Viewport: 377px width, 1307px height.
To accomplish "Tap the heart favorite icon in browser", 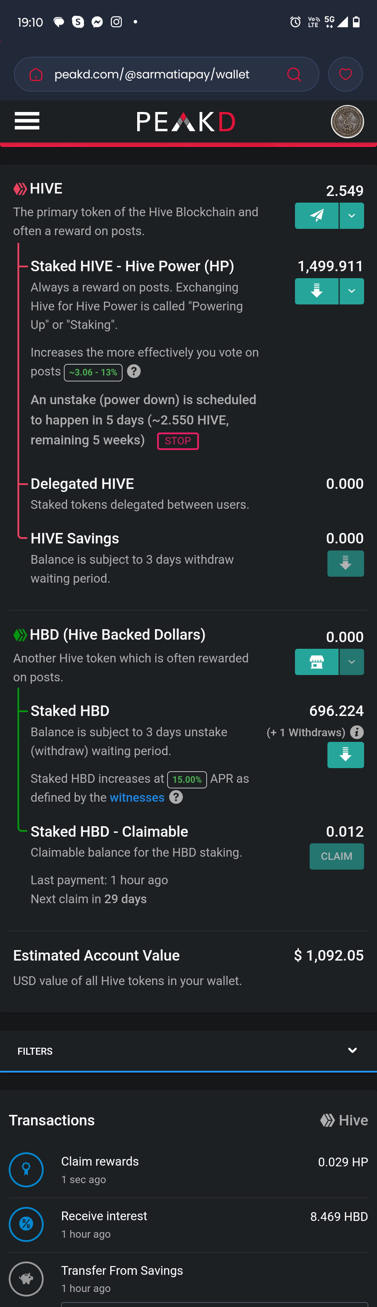I will point(345,75).
